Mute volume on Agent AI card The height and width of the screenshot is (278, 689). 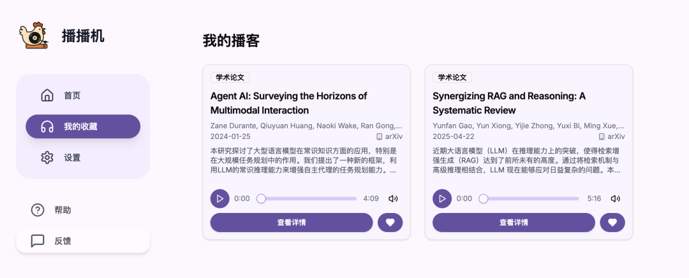[x=393, y=198]
